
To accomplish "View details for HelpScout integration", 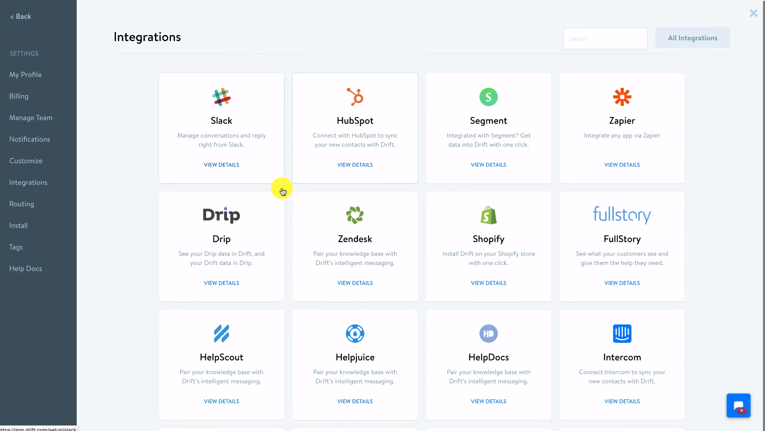I will click(x=221, y=401).
